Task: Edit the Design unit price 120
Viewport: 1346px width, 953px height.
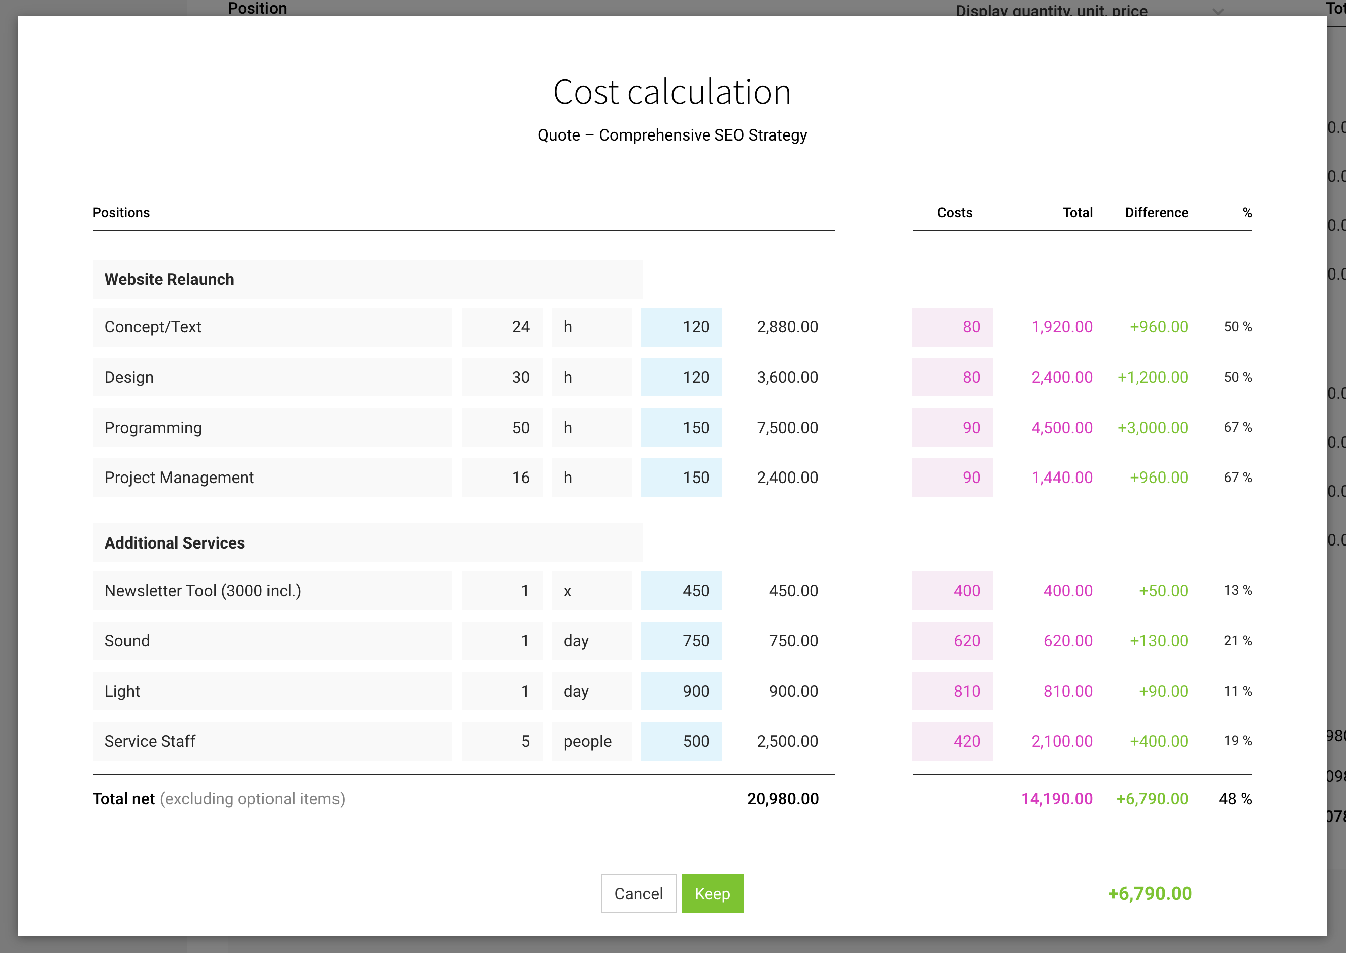Action: tap(681, 377)
